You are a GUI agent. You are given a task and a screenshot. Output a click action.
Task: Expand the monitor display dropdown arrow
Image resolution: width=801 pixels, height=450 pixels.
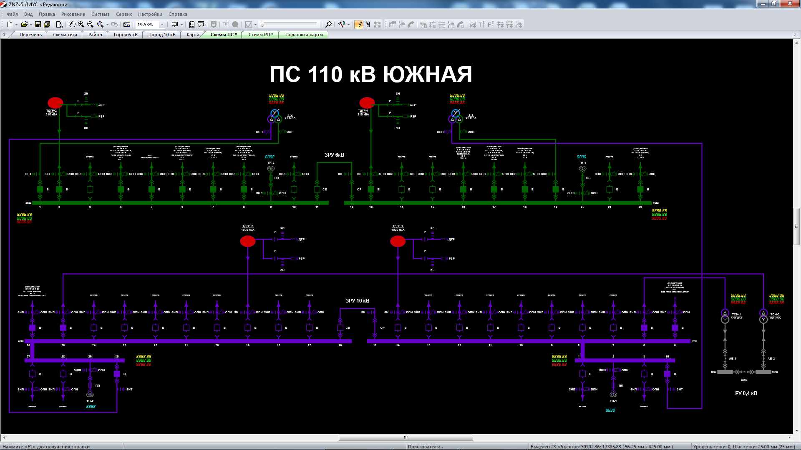pyautogui.click(x=181, y=25)
